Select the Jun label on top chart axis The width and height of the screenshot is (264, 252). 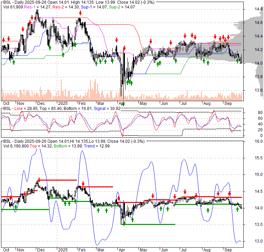point(164,103)
